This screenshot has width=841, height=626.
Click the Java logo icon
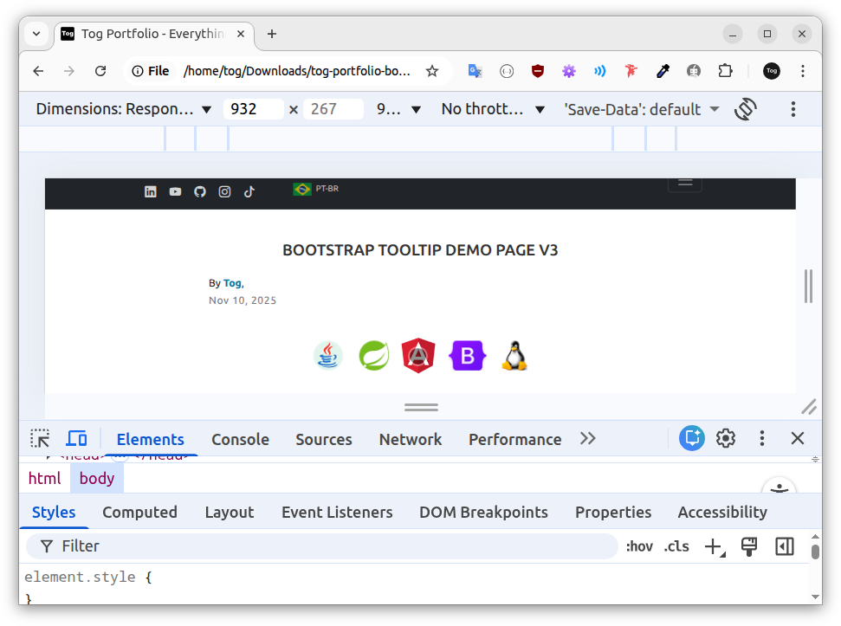click(x=327, y=355)
